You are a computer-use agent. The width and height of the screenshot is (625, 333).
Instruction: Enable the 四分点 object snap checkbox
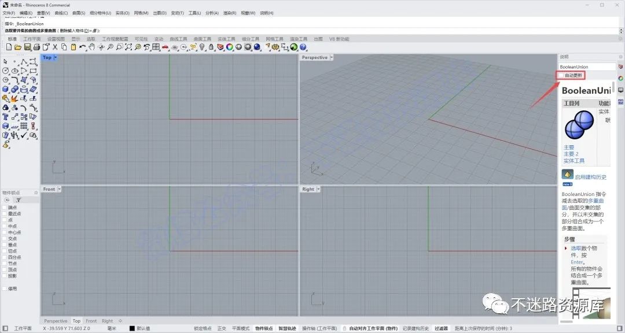click(5, 257)
